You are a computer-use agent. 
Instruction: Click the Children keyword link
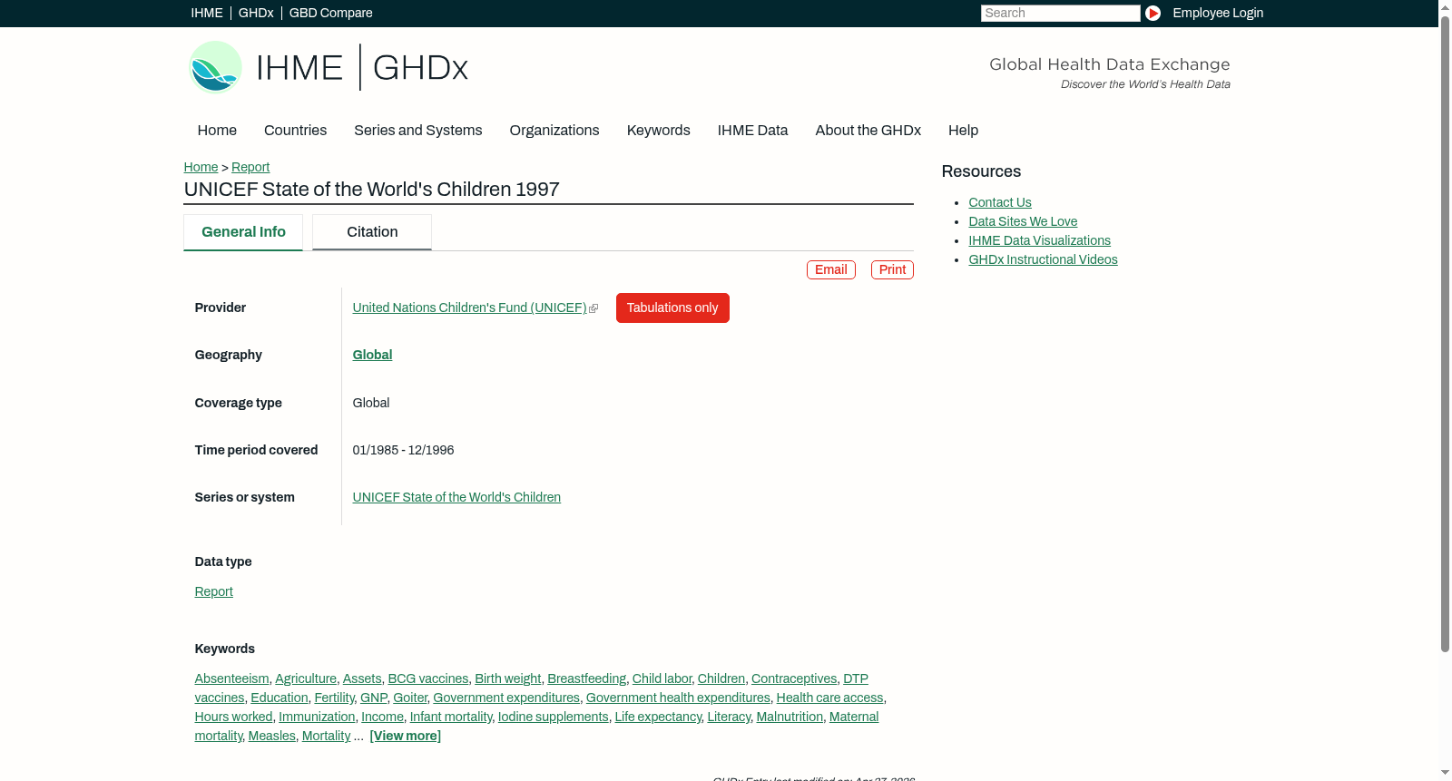coord(721,678)
